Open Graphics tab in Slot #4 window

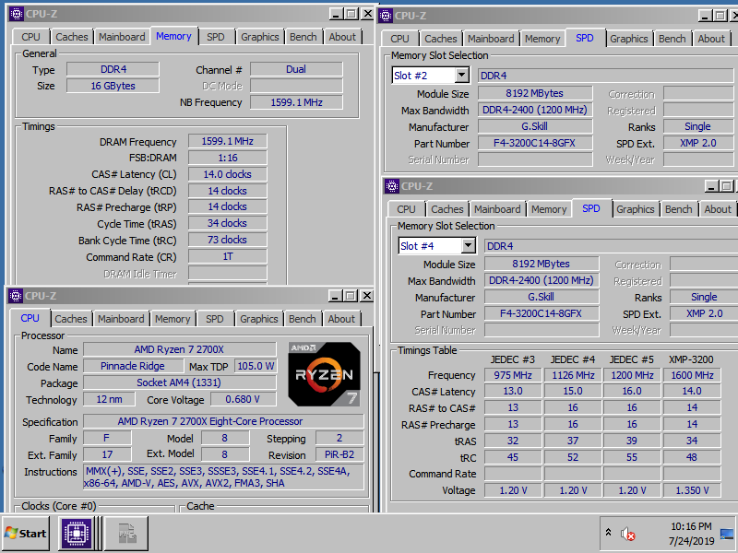tap(636, 209)
